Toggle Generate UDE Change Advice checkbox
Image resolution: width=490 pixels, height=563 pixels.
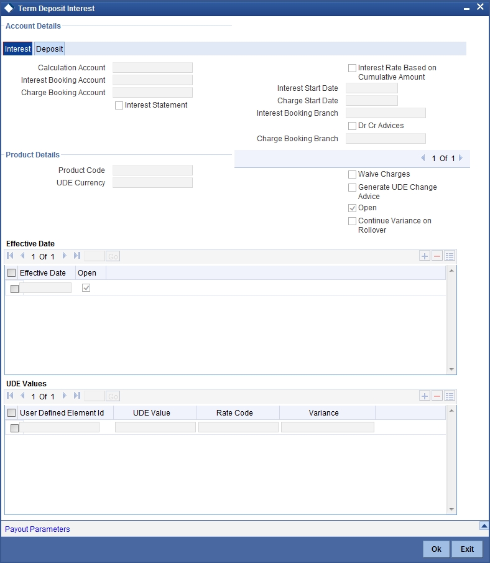(352, 188)
